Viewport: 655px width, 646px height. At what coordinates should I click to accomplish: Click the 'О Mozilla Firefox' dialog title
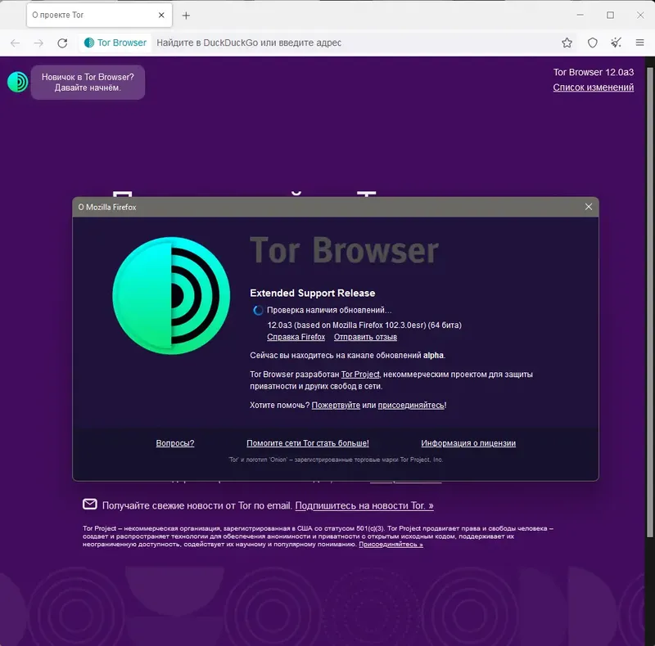click(x=107, y=207)
